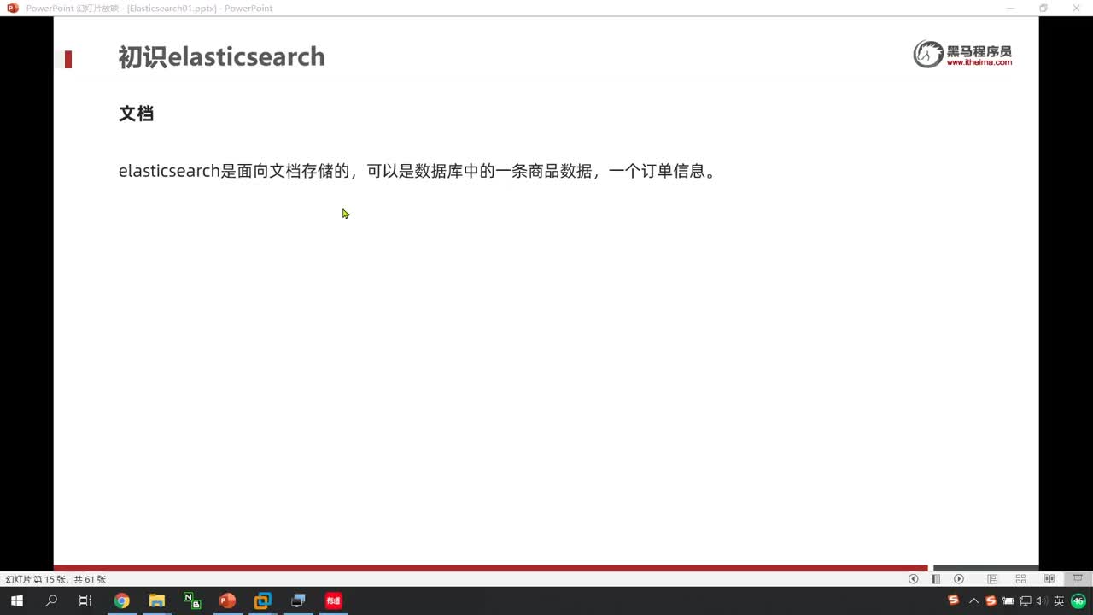Screen dimensions: 1093x615
Task: Show hidden system tray icons
Action: click(x=973, y=600)
